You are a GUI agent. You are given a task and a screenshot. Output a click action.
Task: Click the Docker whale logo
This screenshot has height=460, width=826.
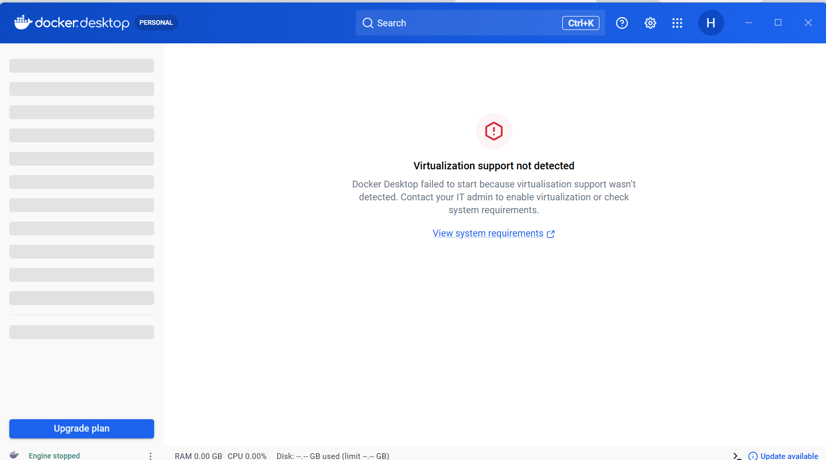[x=23, y=22]
